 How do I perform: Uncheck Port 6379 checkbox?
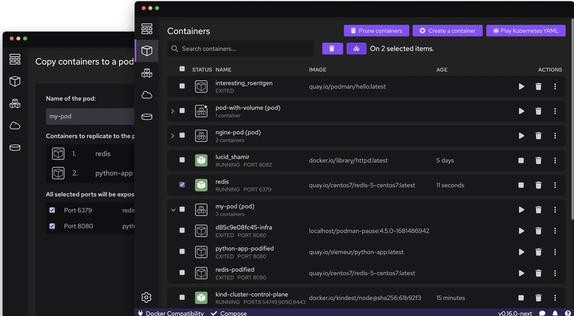[x=52, y=210]
